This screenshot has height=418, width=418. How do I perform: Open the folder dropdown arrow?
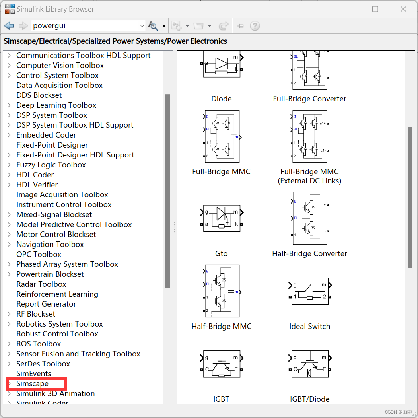pyautogui.click(x=209, y=26)
